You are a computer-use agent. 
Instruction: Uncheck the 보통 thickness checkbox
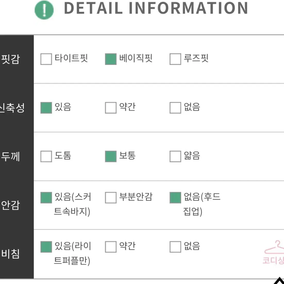click(x=111, y=156)
